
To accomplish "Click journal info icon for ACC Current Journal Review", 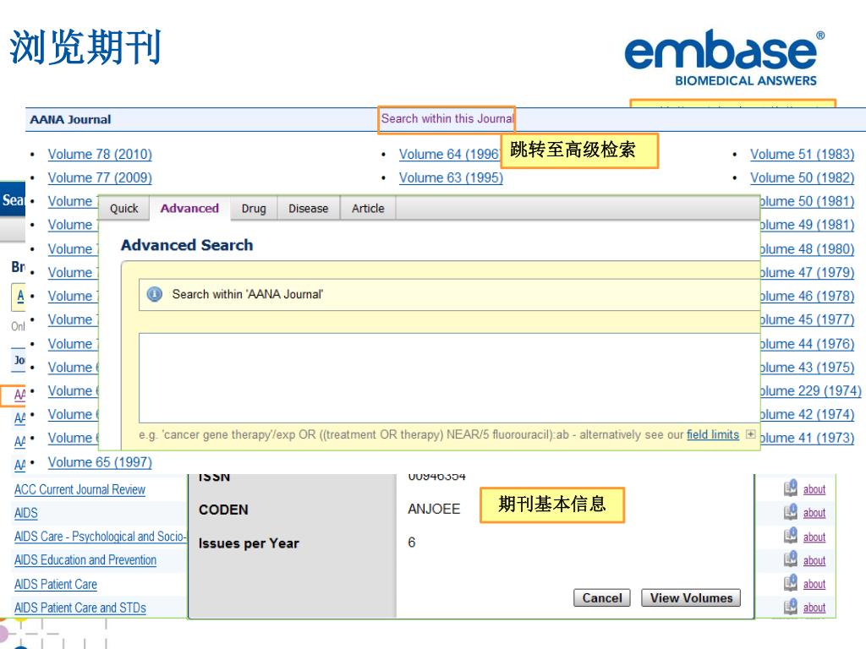I will [791, 488].
